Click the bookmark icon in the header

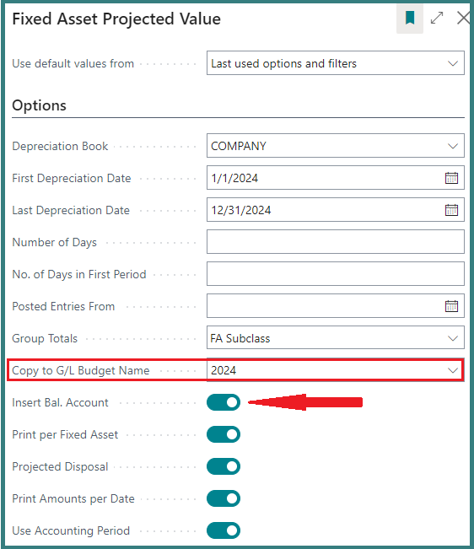(410, 19)
